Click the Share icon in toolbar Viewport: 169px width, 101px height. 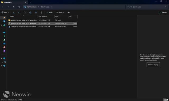pos(36,12)
